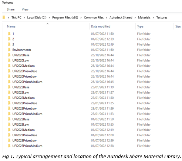The width and height of the screenshot is (182, 161).
Task: Click the UPI2023Medium folder name
Action: click(23, 130)
